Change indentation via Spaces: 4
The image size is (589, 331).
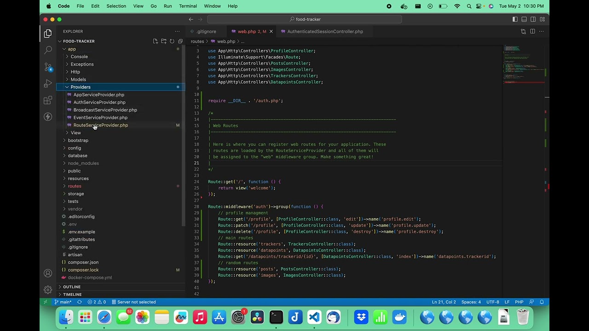[x=471, y=302]
